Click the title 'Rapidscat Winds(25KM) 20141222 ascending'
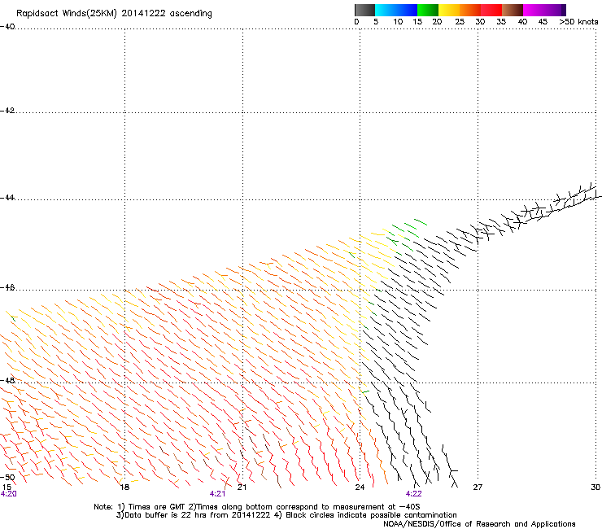 (x=114, y=14)
